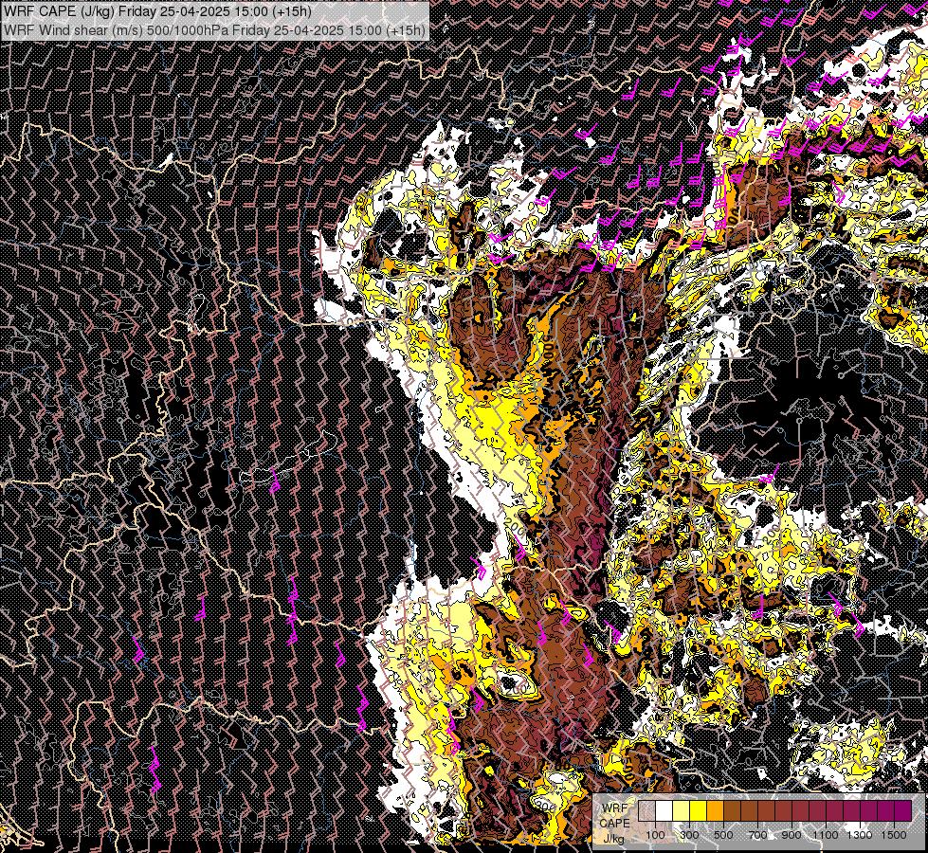Click the WRF CAPE J/kg legend label
The height and width of the screenshot is (853, 928).
614,823
